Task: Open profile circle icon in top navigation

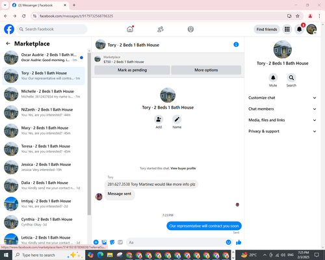Action: (190, 29)
